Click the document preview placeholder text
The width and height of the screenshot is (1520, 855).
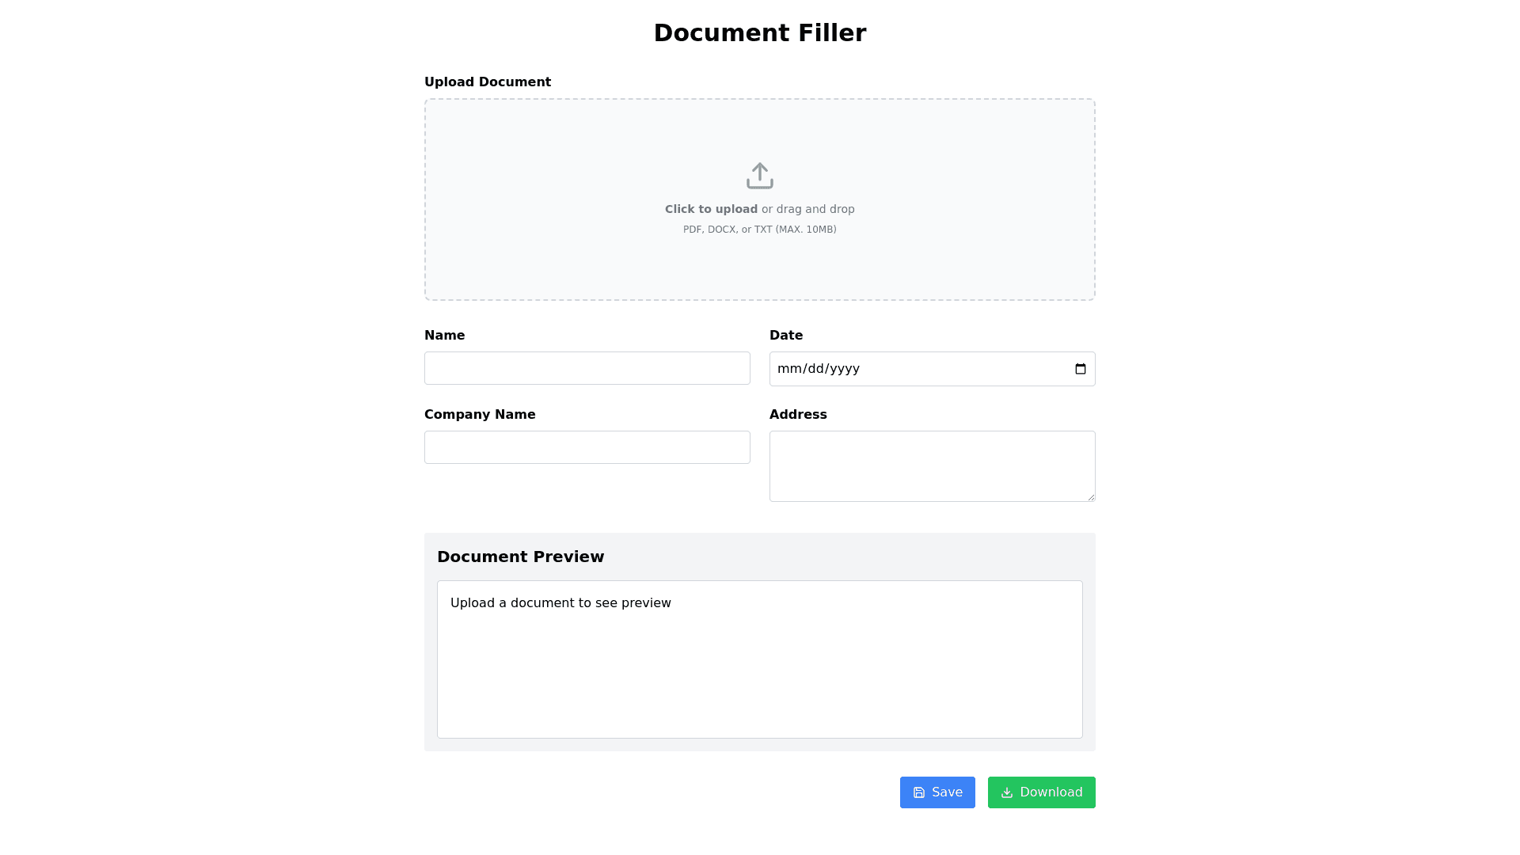[x=560, y=603]
